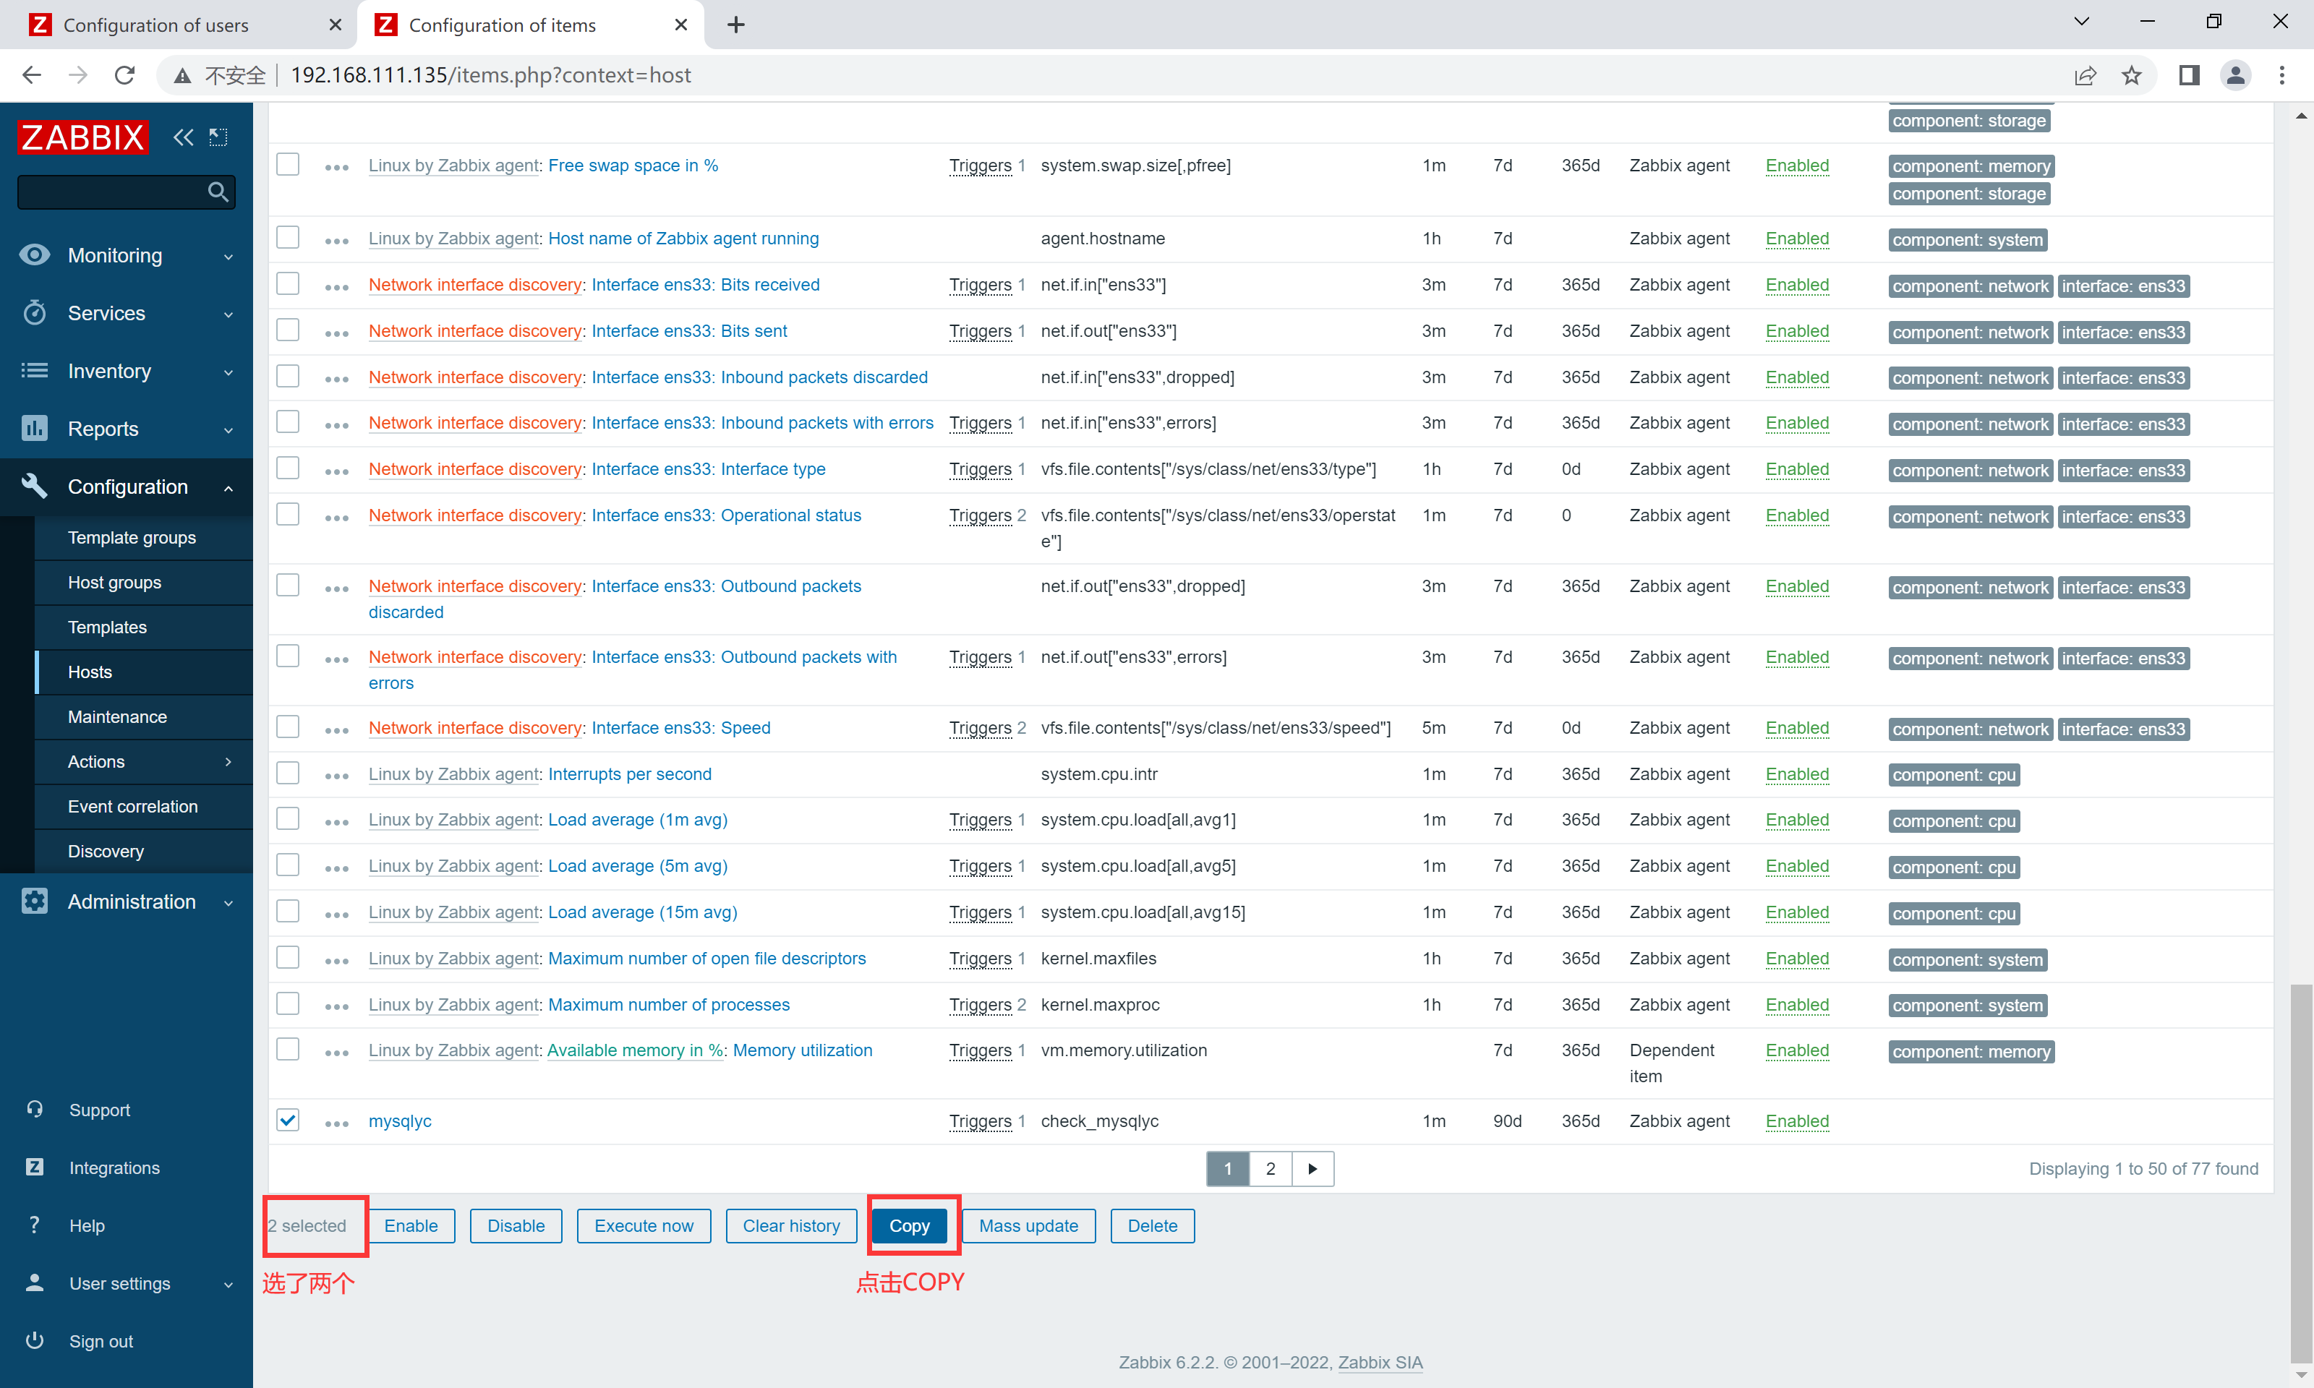Click the sidebar search magnifier icon
Viewport: 2314px width, 1388px height.
218,192
